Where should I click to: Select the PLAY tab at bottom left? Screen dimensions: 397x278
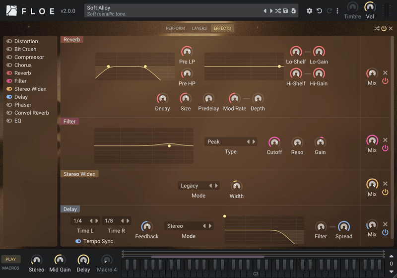(10, 259)
